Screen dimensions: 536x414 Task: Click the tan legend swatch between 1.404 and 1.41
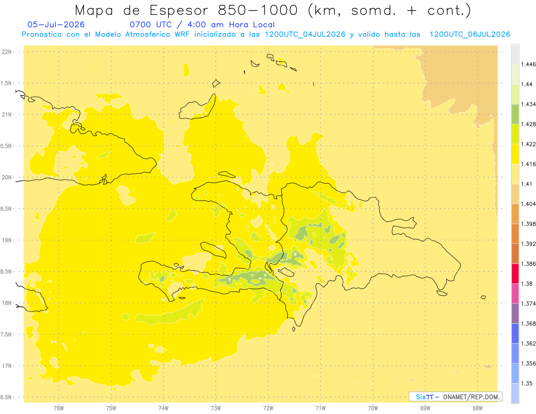(x=515, y=194)
